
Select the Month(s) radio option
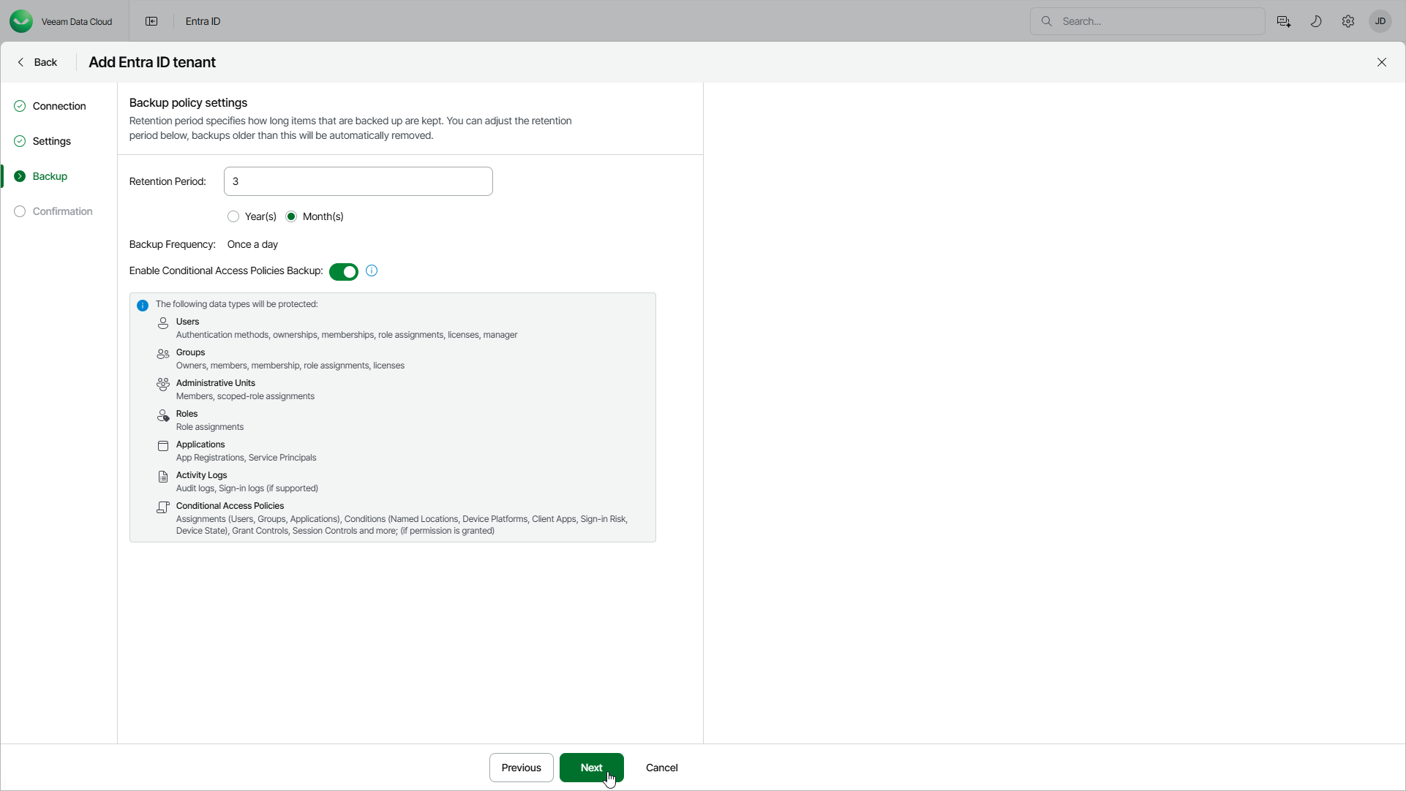[x=291, y=216]
